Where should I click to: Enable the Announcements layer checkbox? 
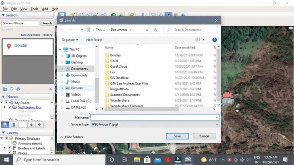pos(10,143)
